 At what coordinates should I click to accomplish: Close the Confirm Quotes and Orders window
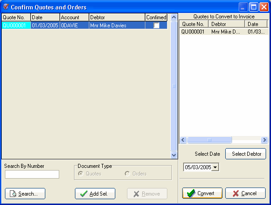point(264,7)
